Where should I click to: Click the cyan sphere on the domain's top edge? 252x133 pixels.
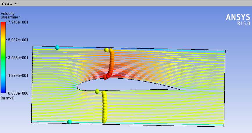point(57,47)
